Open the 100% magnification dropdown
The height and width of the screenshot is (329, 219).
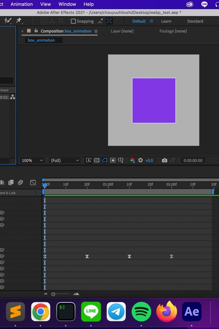click(32, 160)
